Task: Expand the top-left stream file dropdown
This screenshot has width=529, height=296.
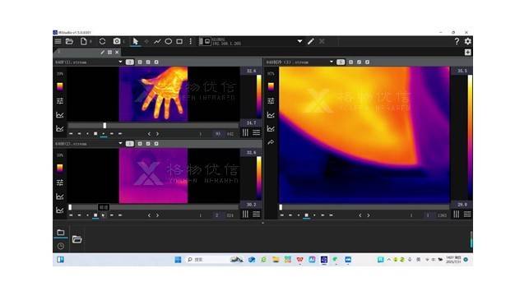Action: coord(120,62)
